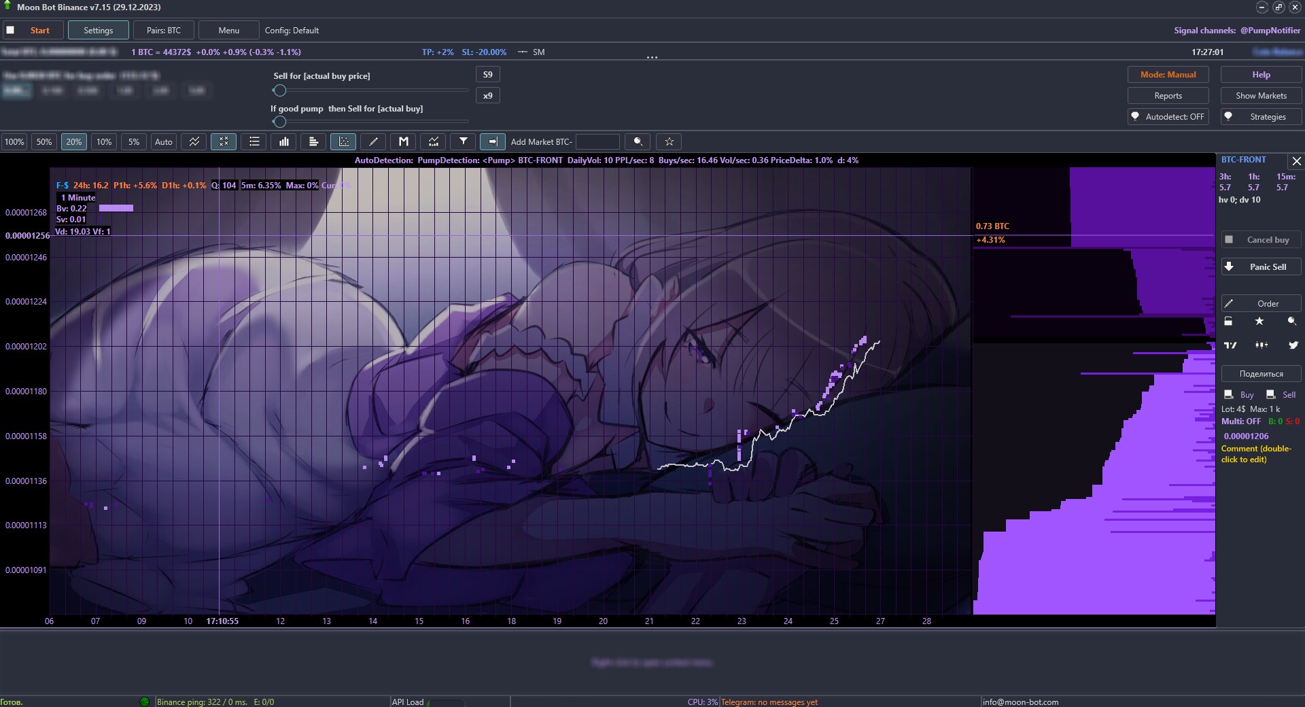The image size is (1305, 707).
Task: Click the pencil Order button
Action: [x=1261, y=303]
